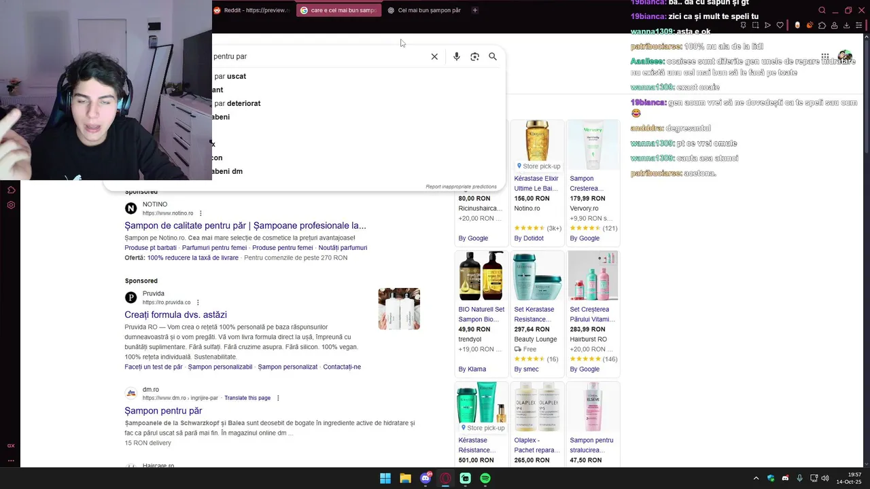
Task: Open 'Sampon pentru stralucirea' Elseve product
Action: tap(593, 424)
